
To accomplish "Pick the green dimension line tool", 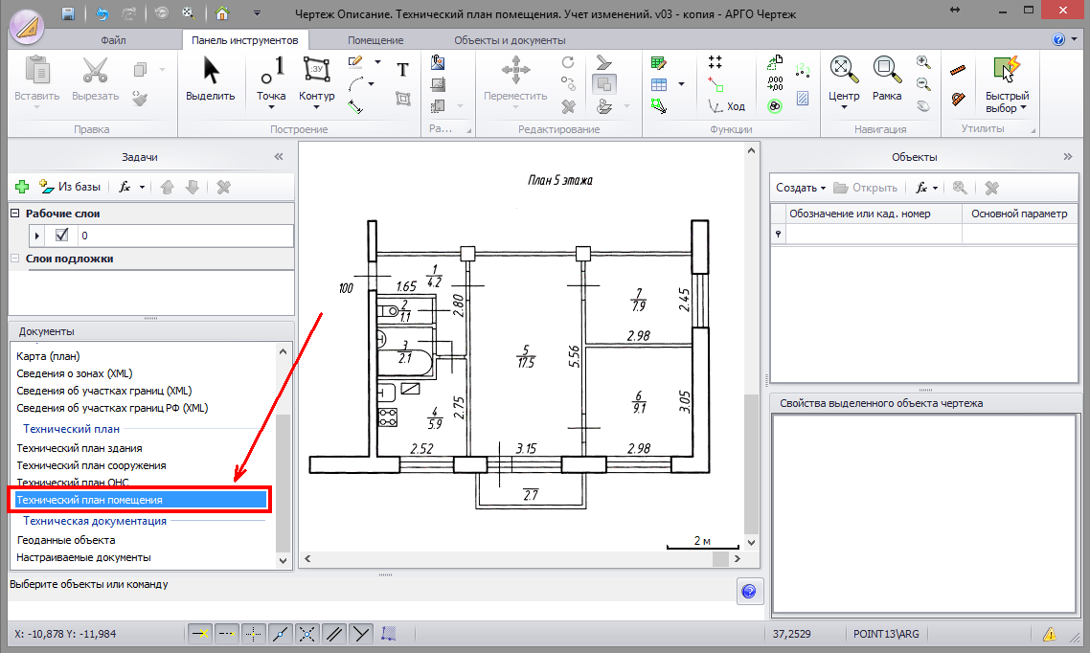I will pos(356,107).
